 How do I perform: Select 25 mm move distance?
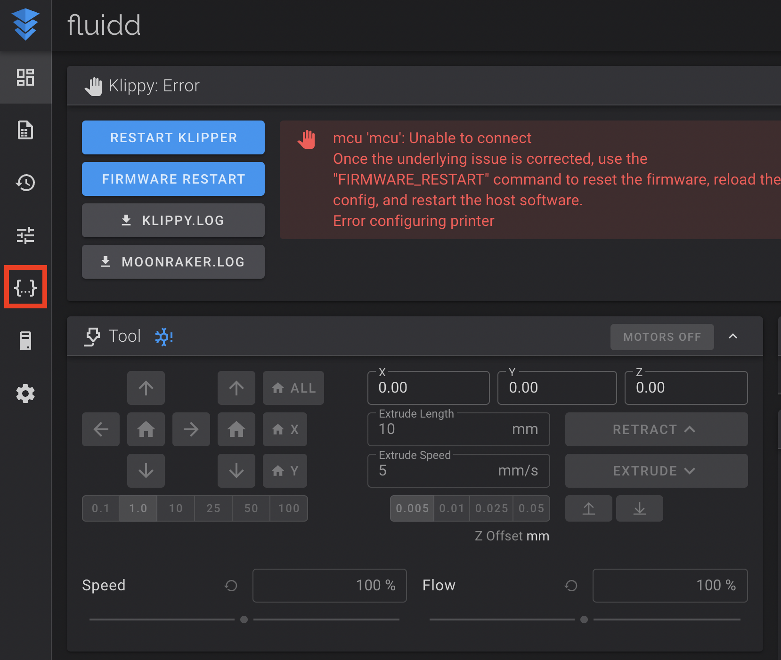tap(213, 508)
